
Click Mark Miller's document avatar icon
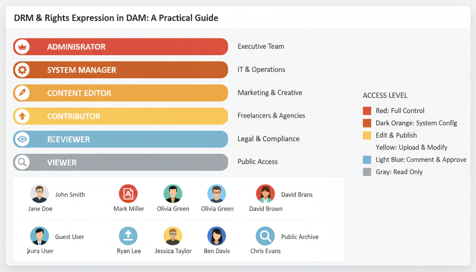click(x=129, y=193)
